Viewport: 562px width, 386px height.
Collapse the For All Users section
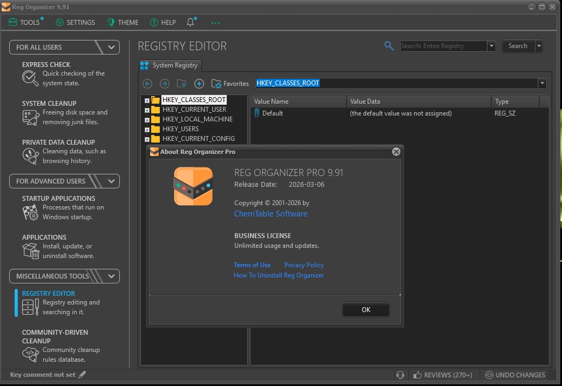[111, 47]
